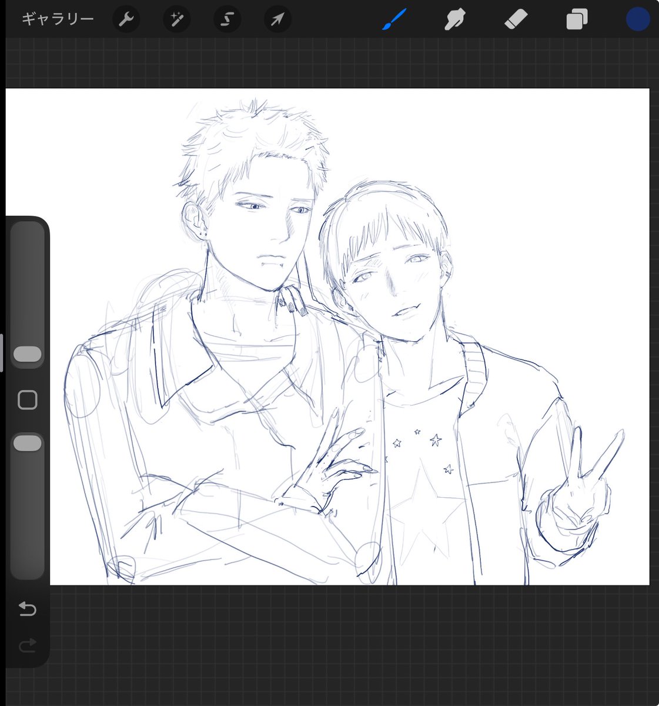Open the Adjustments magic wand menu

coord(176,19)
